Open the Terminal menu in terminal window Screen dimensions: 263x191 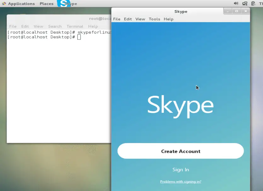tap(75, 26)
